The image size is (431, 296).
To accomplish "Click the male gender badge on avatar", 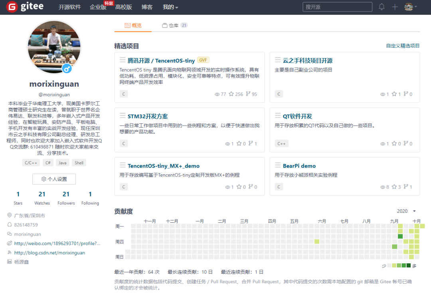I will 67,68.
